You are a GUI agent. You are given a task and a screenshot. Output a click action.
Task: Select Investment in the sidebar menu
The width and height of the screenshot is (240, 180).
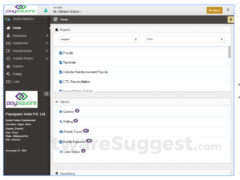[20, 43]
